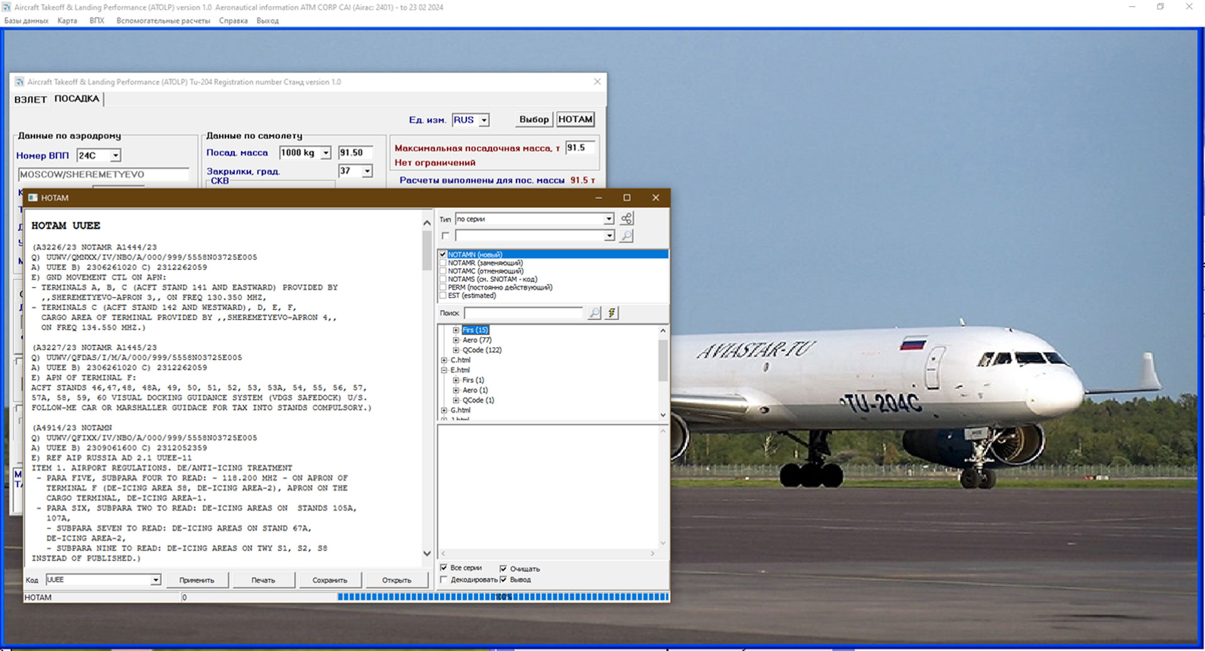The image size is (1205, 651).
Task: Click the Поиск search input field
Action: [x=523, y=313]
